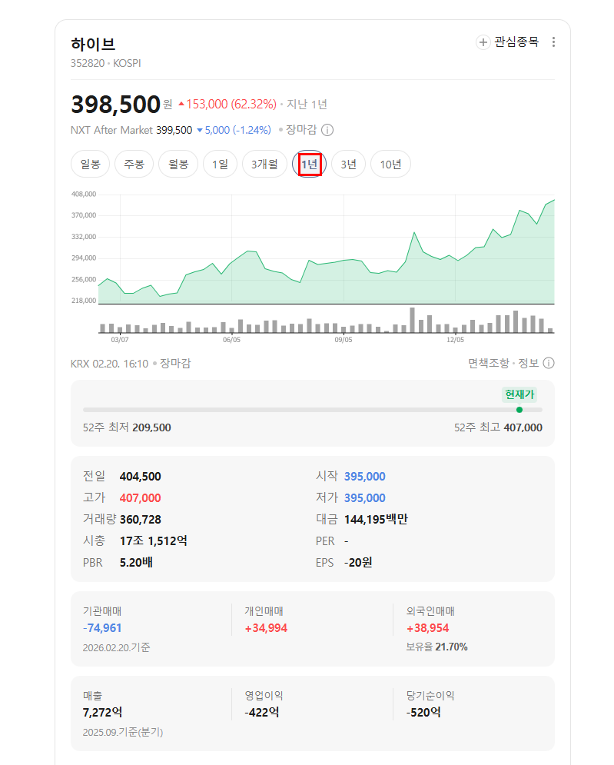Select the 1년 chart range
Image resolution: width=614 pixels, height=765 pixels.
coord(309,164)
